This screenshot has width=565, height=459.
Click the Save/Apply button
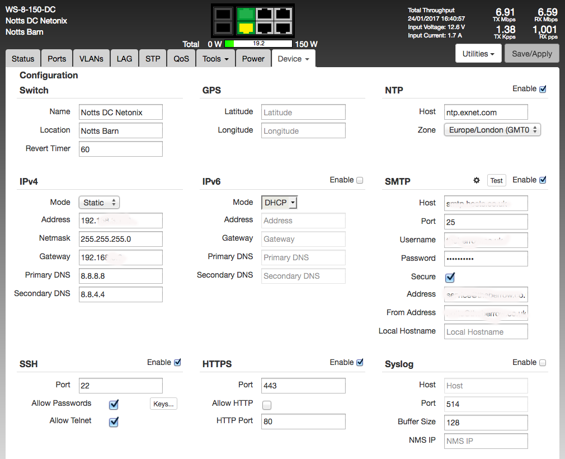(531, 54)
